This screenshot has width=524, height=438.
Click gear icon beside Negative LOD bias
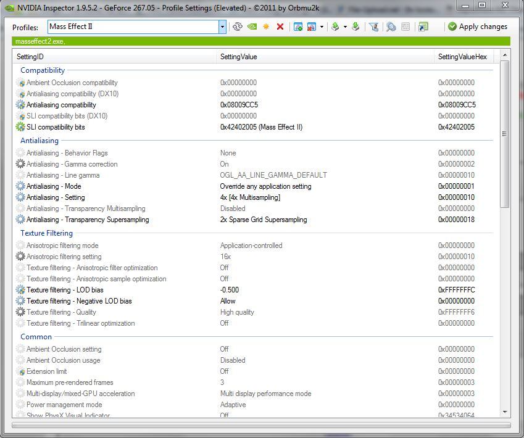pyautogui.click(x=20, y=301)
